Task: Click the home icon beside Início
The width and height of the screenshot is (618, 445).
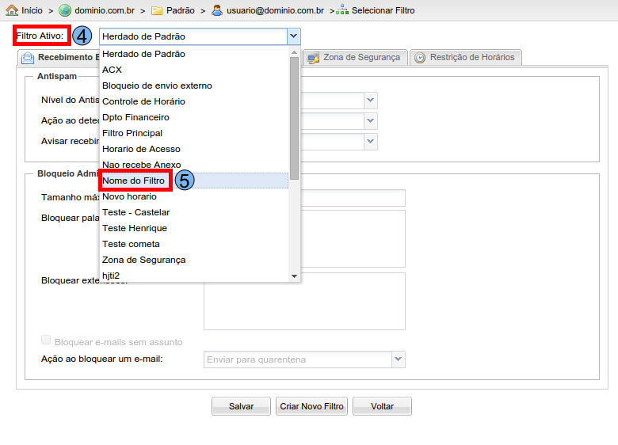Action: tap(12, 10)
